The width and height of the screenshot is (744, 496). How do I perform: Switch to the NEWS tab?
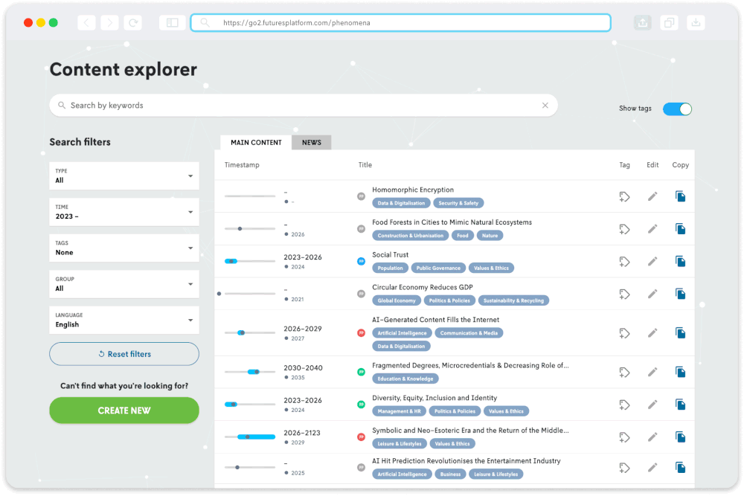(x=312, y=142)
